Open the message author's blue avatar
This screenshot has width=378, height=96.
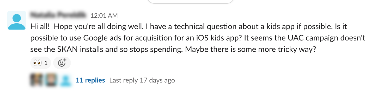tap(17, 20)
